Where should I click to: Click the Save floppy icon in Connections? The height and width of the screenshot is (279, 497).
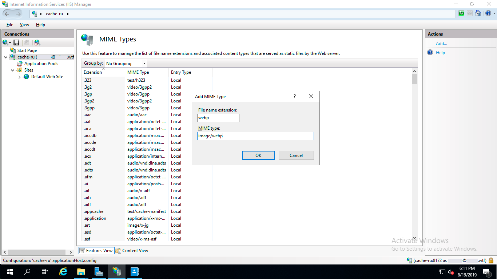[16, 43]
